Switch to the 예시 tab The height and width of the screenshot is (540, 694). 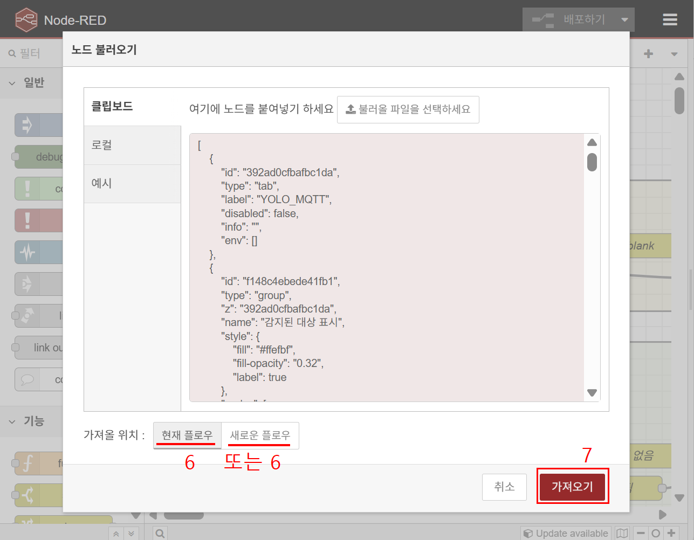[x=132, y=183]
